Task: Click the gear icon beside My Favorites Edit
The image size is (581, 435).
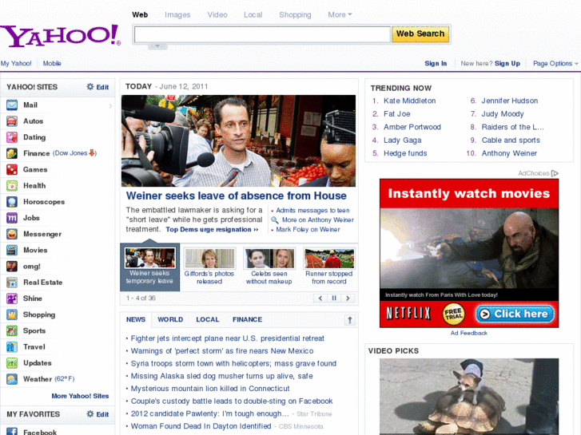Action: coord(90,414)
